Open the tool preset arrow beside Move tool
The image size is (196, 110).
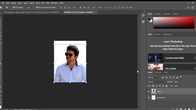(x=10, y=8)
